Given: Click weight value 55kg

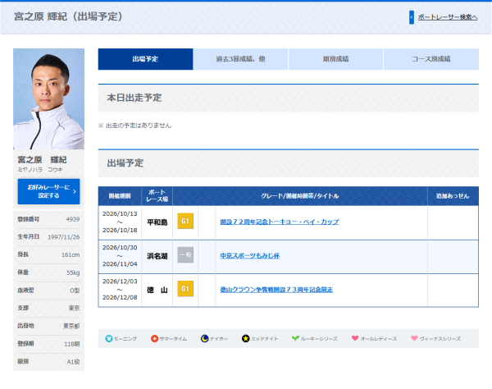Looking at the screenshot, I should 73,272.
